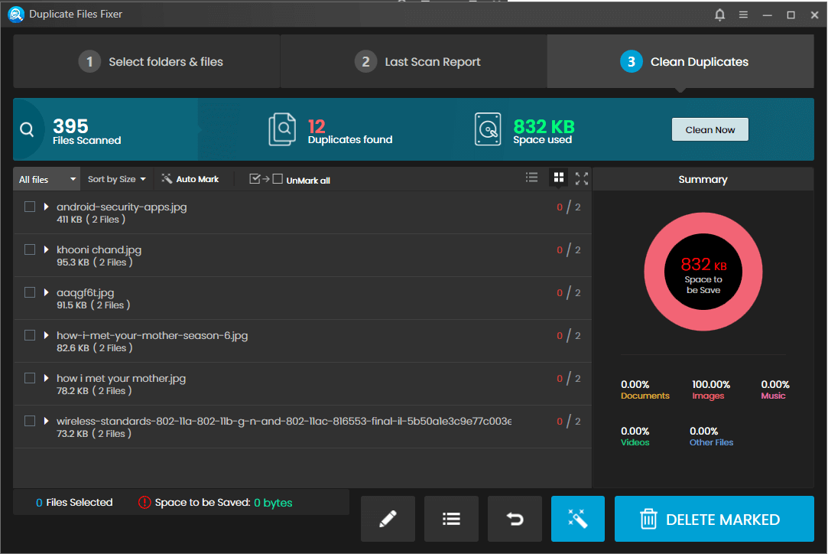Image resolution: width=828 pixels, height=554 pixels.
Task: Click the step 1 number circle
Action: [89, 62]
